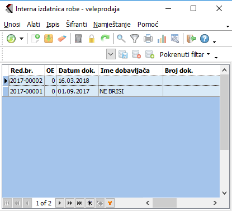Screen dimensions: 232x211
Task: Click the orange box import icon
Action: [x=49, y=39]
